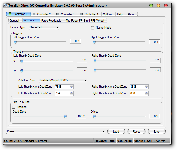Screen dimensions: 177x150
Task: Decrease Right Thumb Y AntiDeadZone with down arrow
Action: 146,94
